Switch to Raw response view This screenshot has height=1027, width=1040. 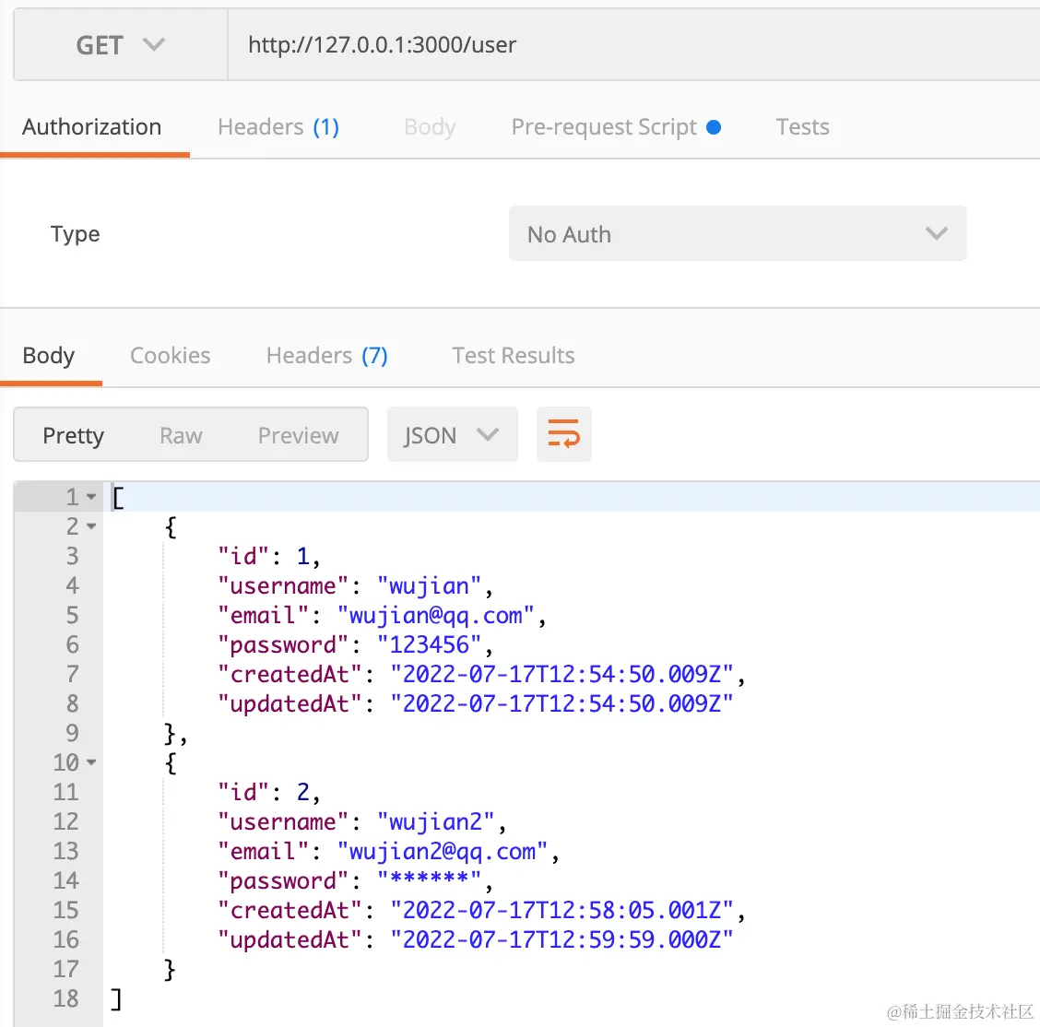click(181, 435)
